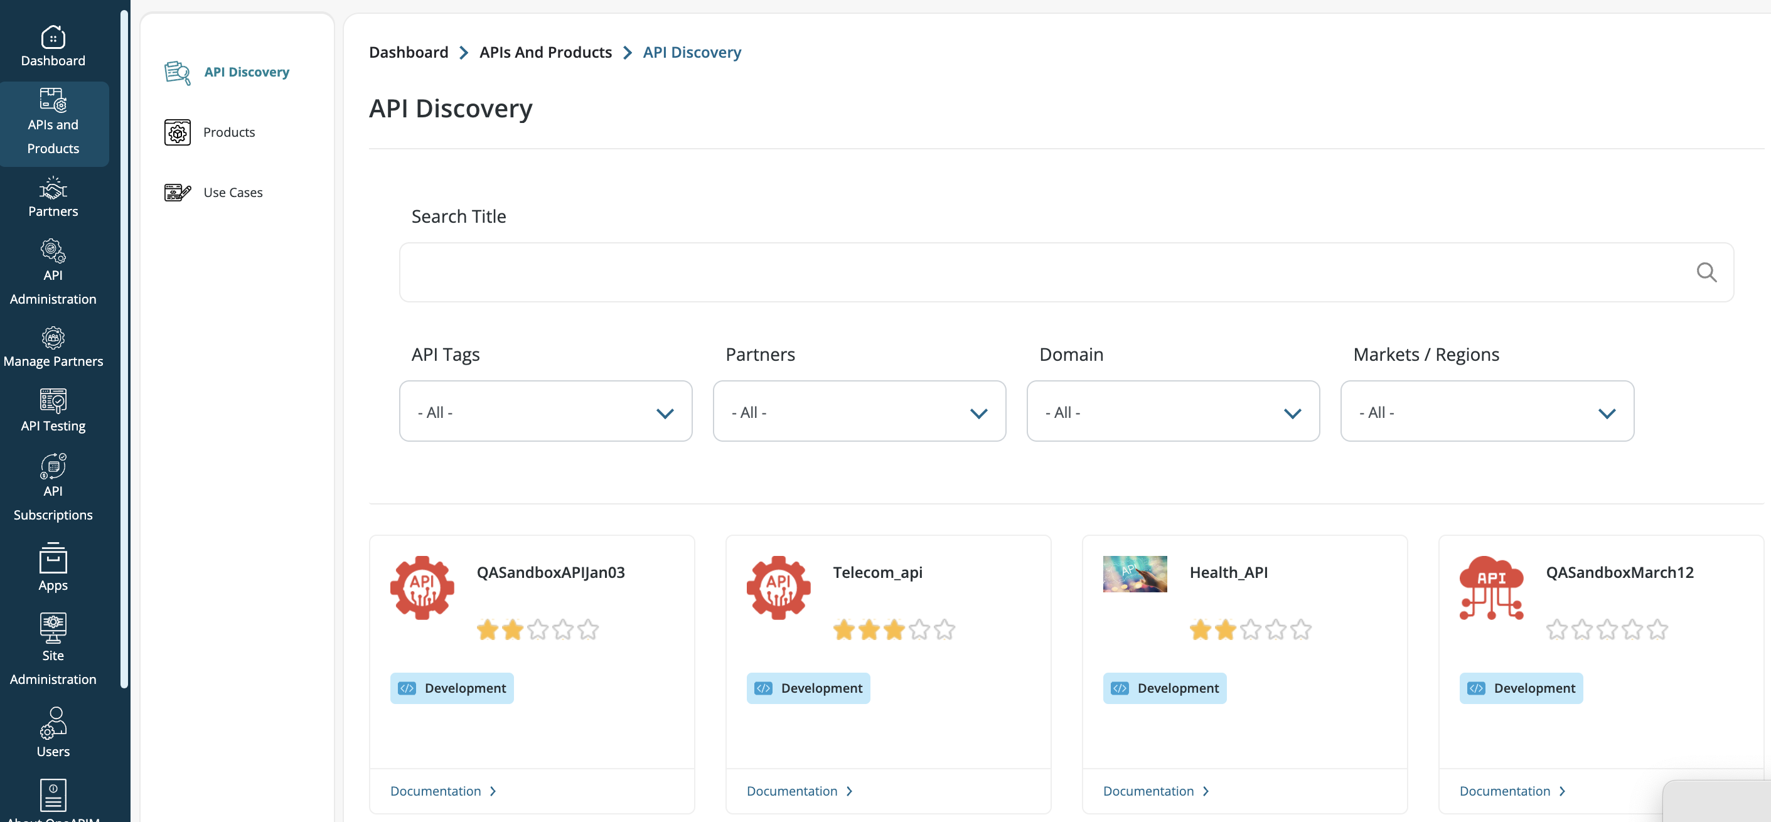1771x822 pixels.
Task: Click the API Discovery submenu icon
Action: [x=178, y=72]
